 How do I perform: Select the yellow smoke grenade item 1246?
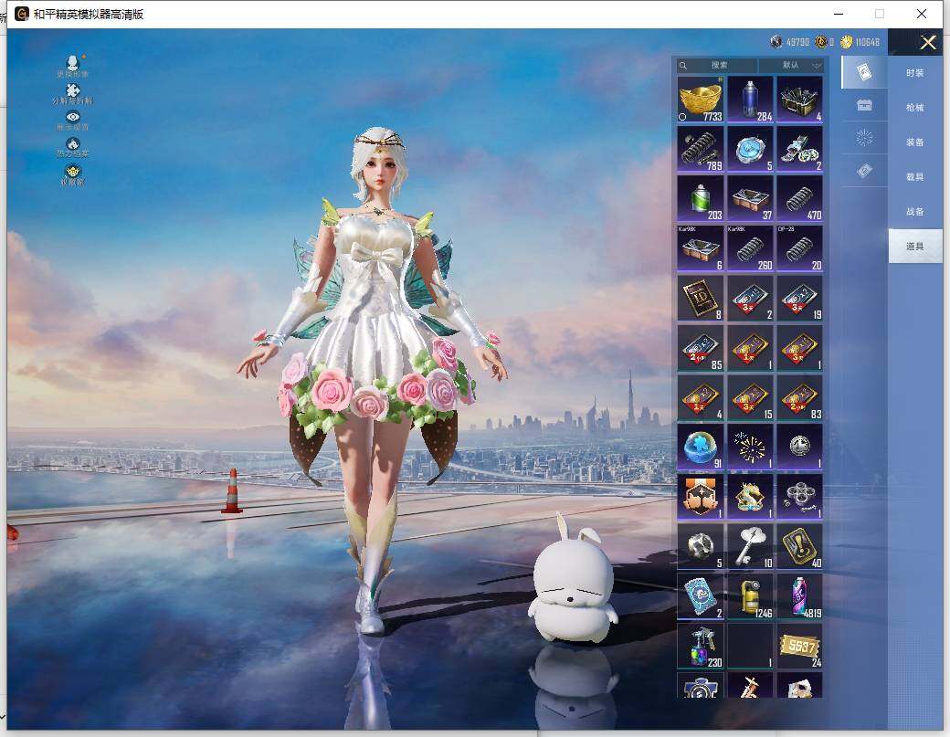tap(750, 595)
